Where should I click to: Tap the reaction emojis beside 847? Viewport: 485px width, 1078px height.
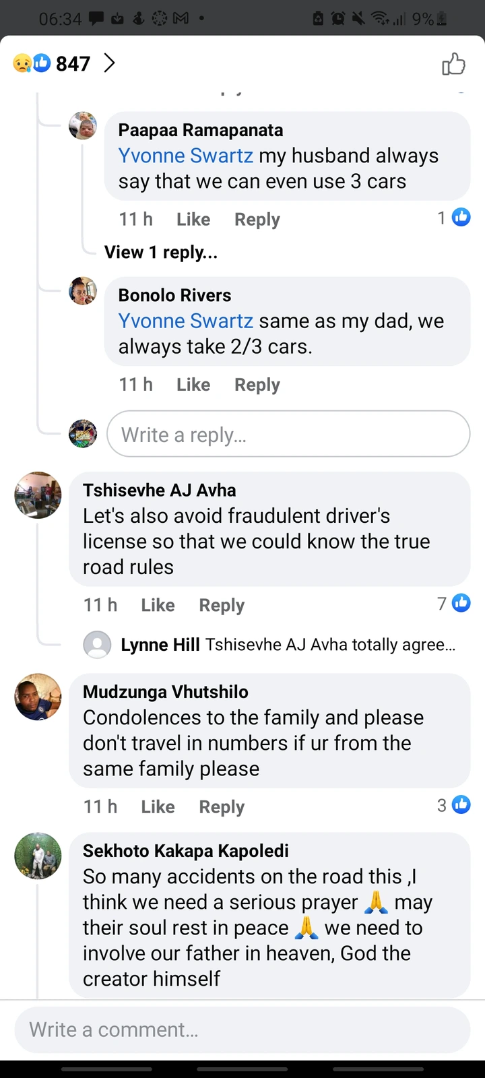[x=32, y=63]
